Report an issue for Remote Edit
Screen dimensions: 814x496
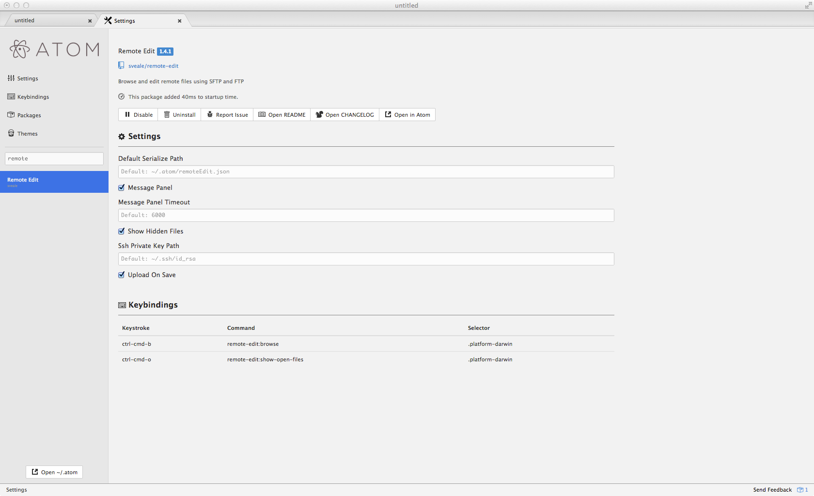(227, 115)
